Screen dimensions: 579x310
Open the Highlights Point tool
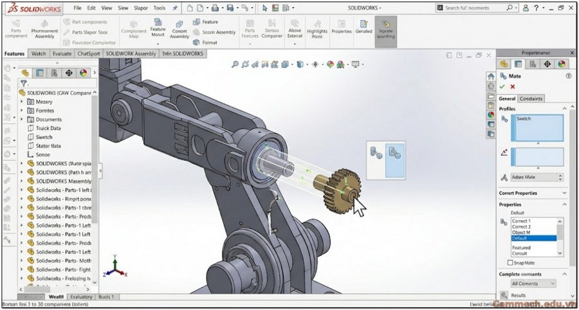[317, 29]
